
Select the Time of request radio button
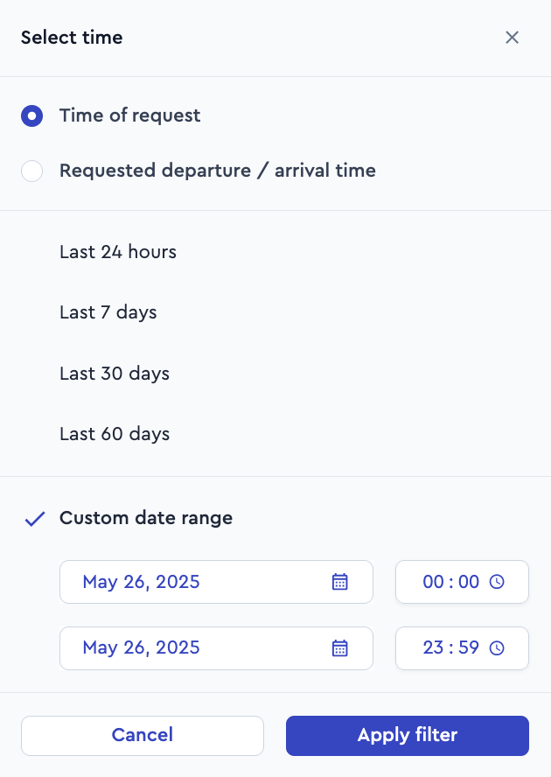[x=31, y=116]
